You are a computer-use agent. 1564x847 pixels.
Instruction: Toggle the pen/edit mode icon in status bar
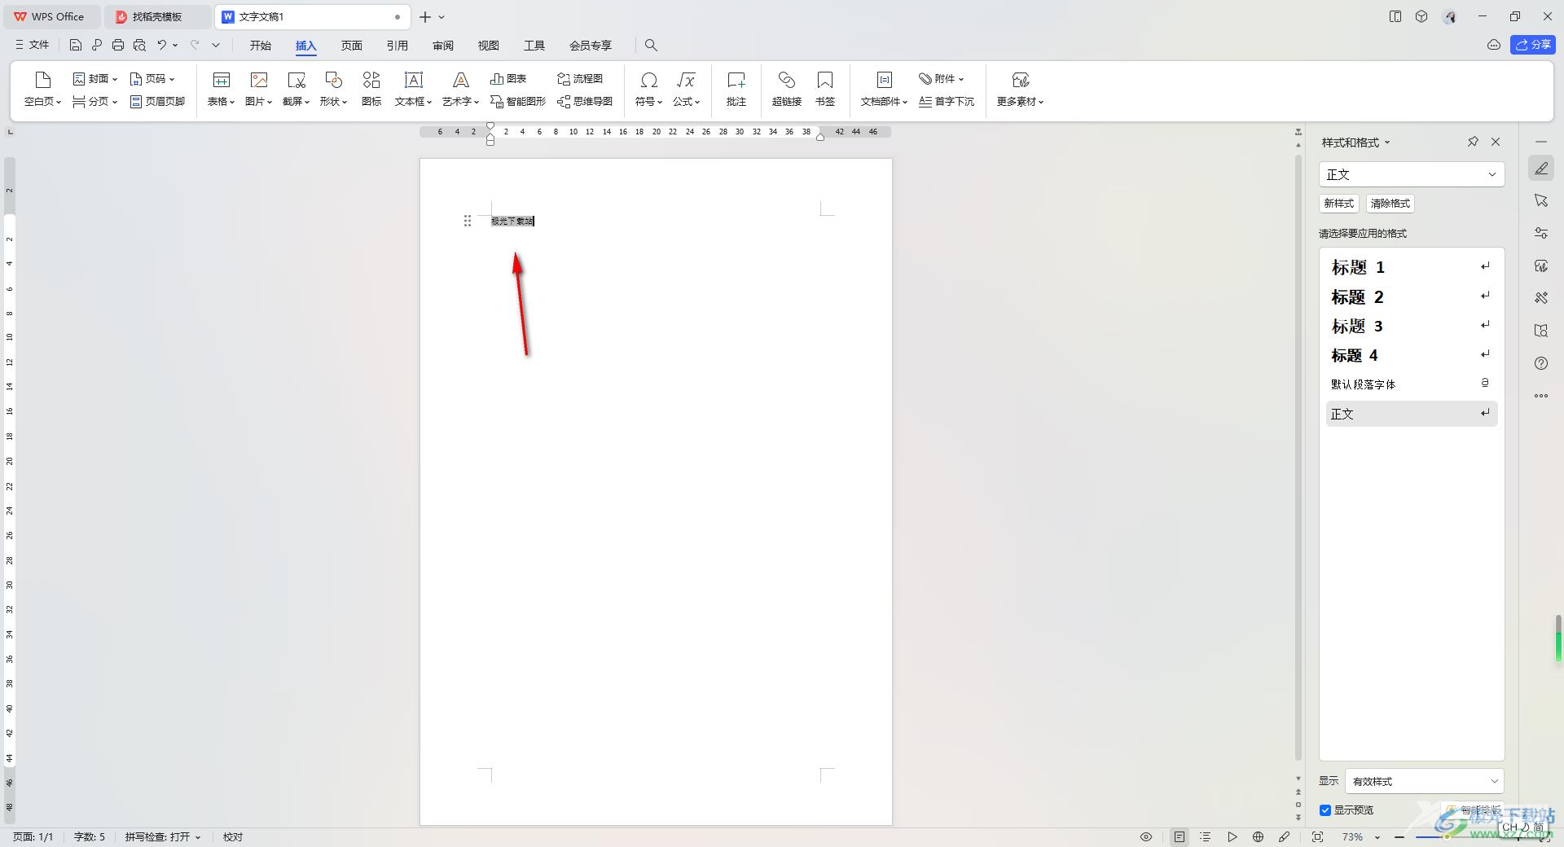[1285, 837]
